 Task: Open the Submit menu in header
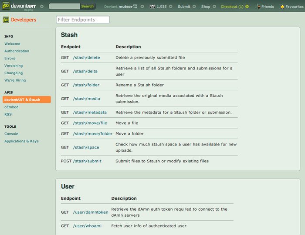coord(184,7)
